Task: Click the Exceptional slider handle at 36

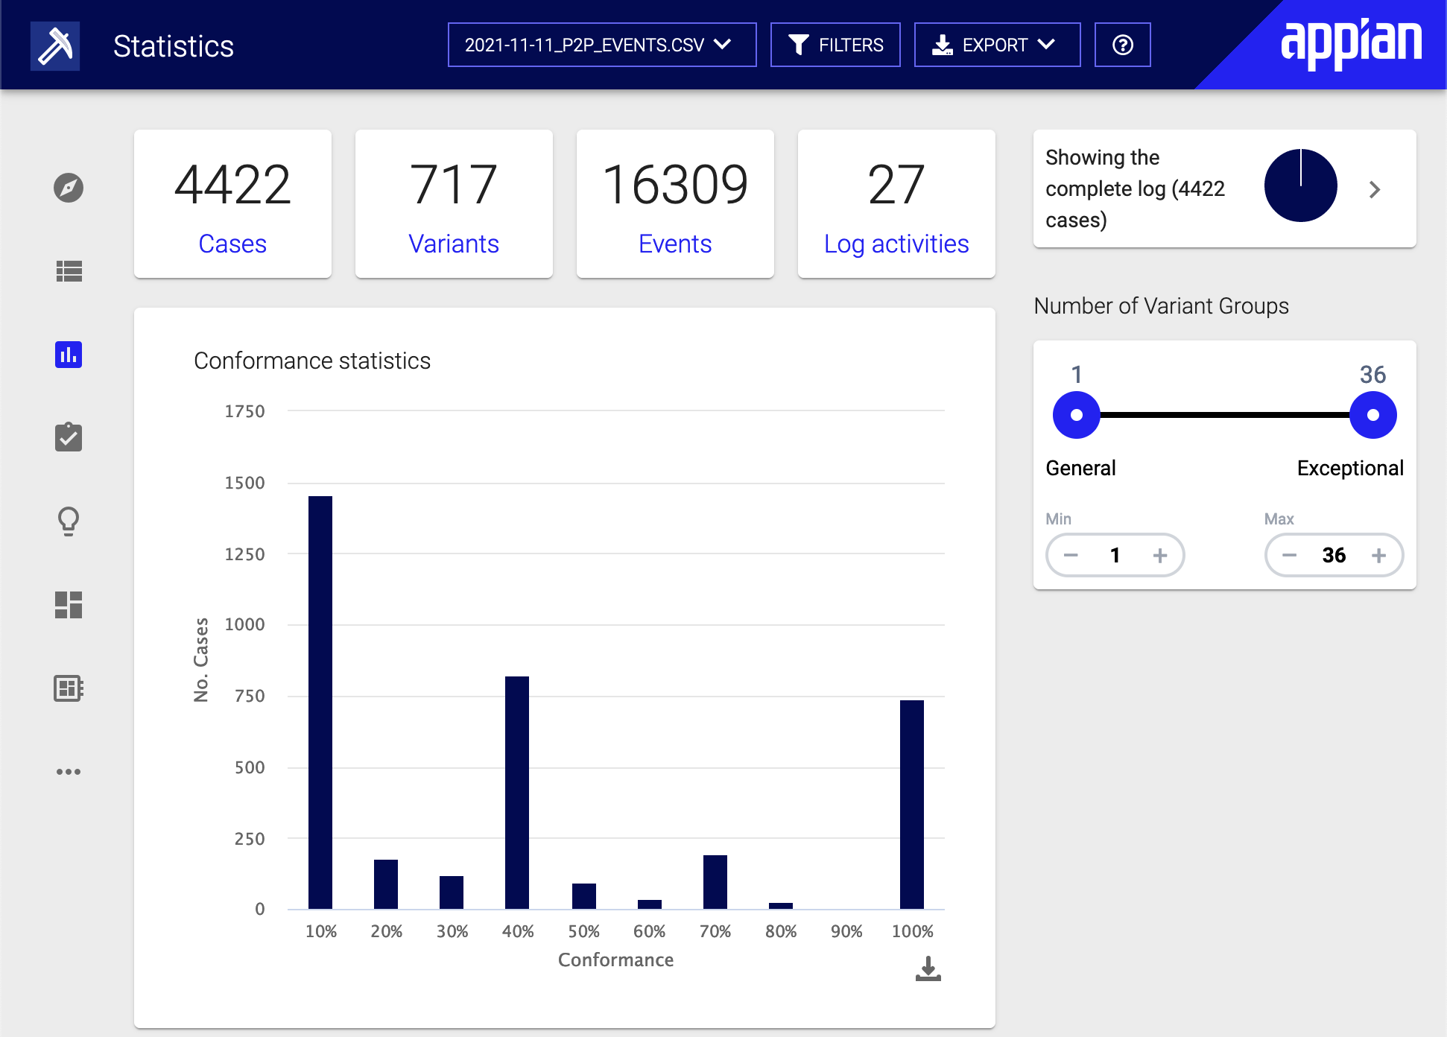Action: (x=1373, y=415)
